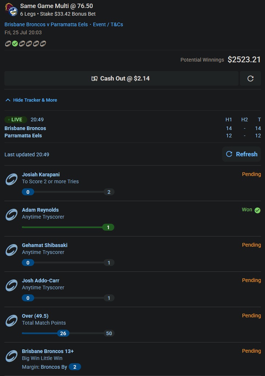Viewport: 265px width, 376px height.
Task: Cash out the bet at $2.14
Action: coord(121,78)
